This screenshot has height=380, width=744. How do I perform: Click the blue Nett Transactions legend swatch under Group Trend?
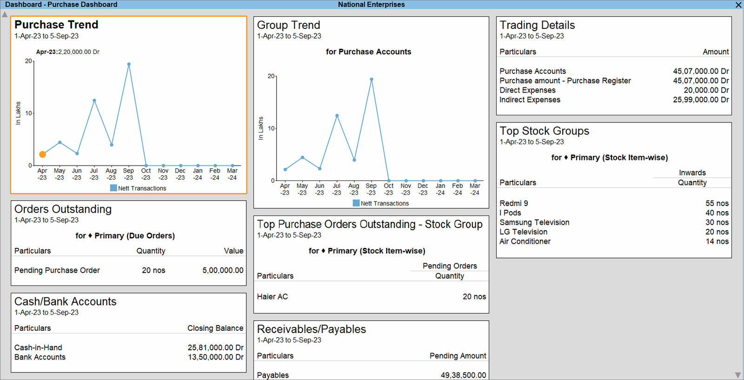[x=356, y=203]
